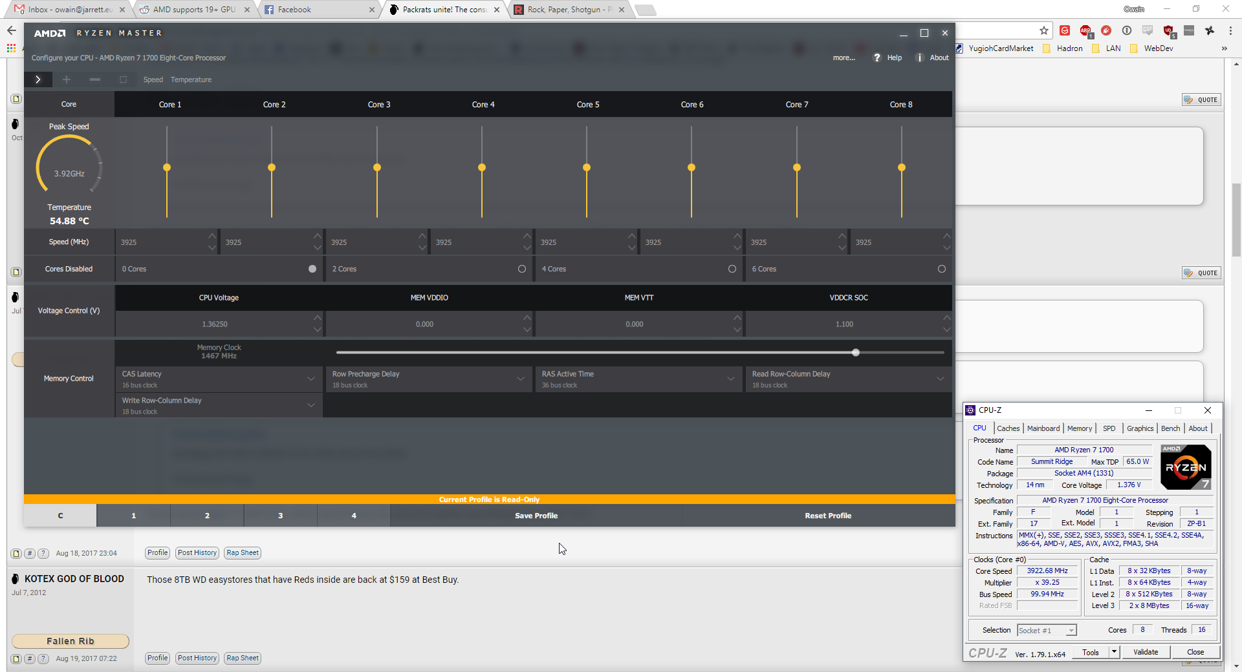Click the Core 1 speed slider handle
1242x672 pixels.
pos(167,167)
